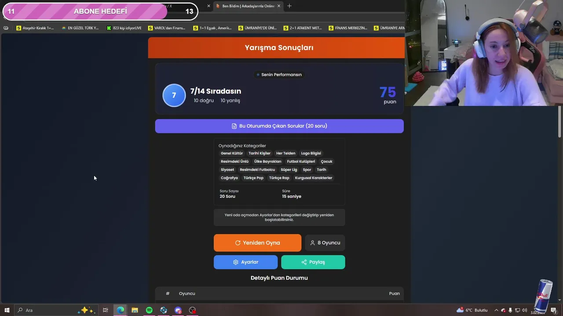563x316 pixels.
Task: Open the volume speaker tray icon
Action: point(524,310)
